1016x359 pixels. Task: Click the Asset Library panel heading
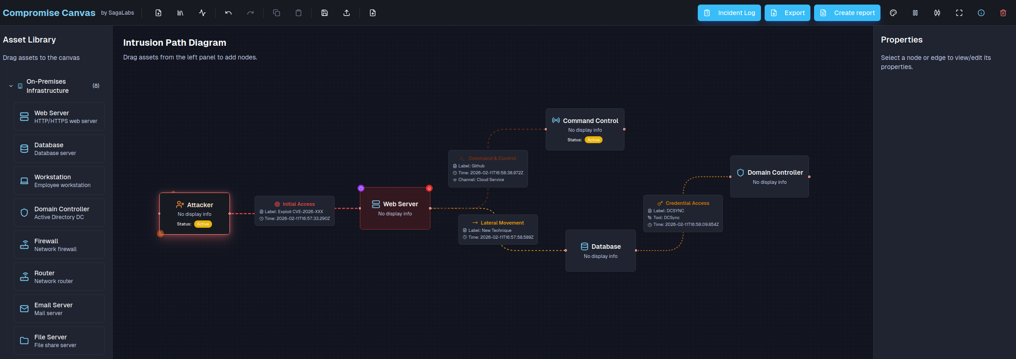click(29, 40)
